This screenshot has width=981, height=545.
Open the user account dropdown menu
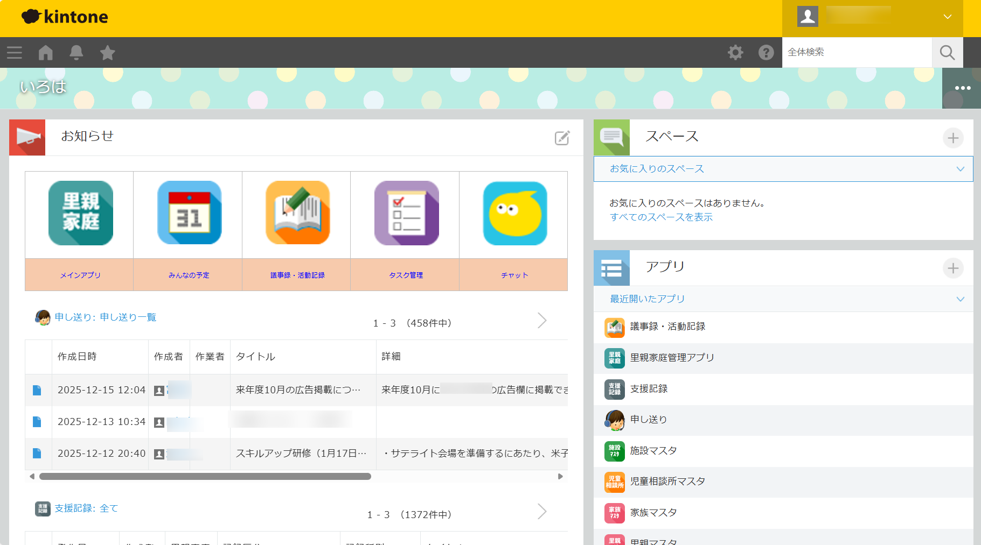947,17
